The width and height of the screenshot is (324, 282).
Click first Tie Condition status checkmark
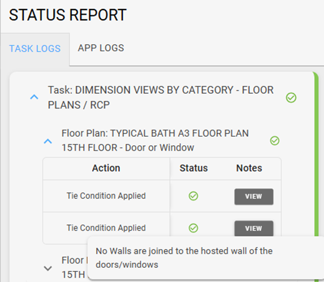pyautogui.click(x=193, y=196)
